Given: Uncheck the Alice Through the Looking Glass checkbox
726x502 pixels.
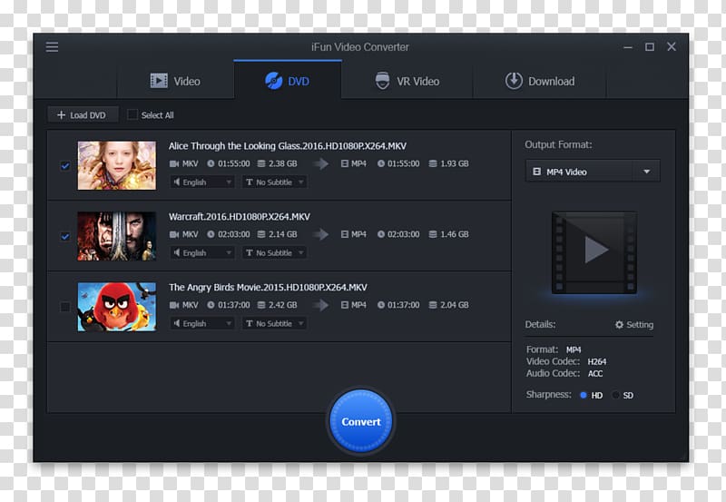Looking at the screenshot, I should [65, 166].
